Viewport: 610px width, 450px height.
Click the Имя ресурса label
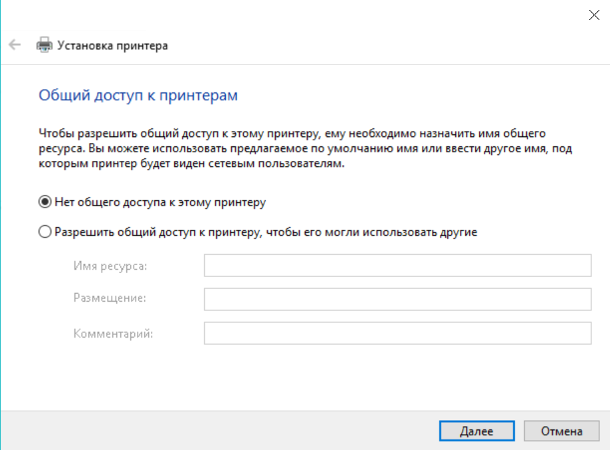pyautogui.click(x=110, y=266)
